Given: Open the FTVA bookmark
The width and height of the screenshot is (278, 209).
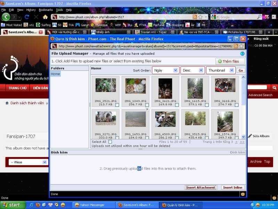Looking at the screenshot, I should click(x=140, y=25).
